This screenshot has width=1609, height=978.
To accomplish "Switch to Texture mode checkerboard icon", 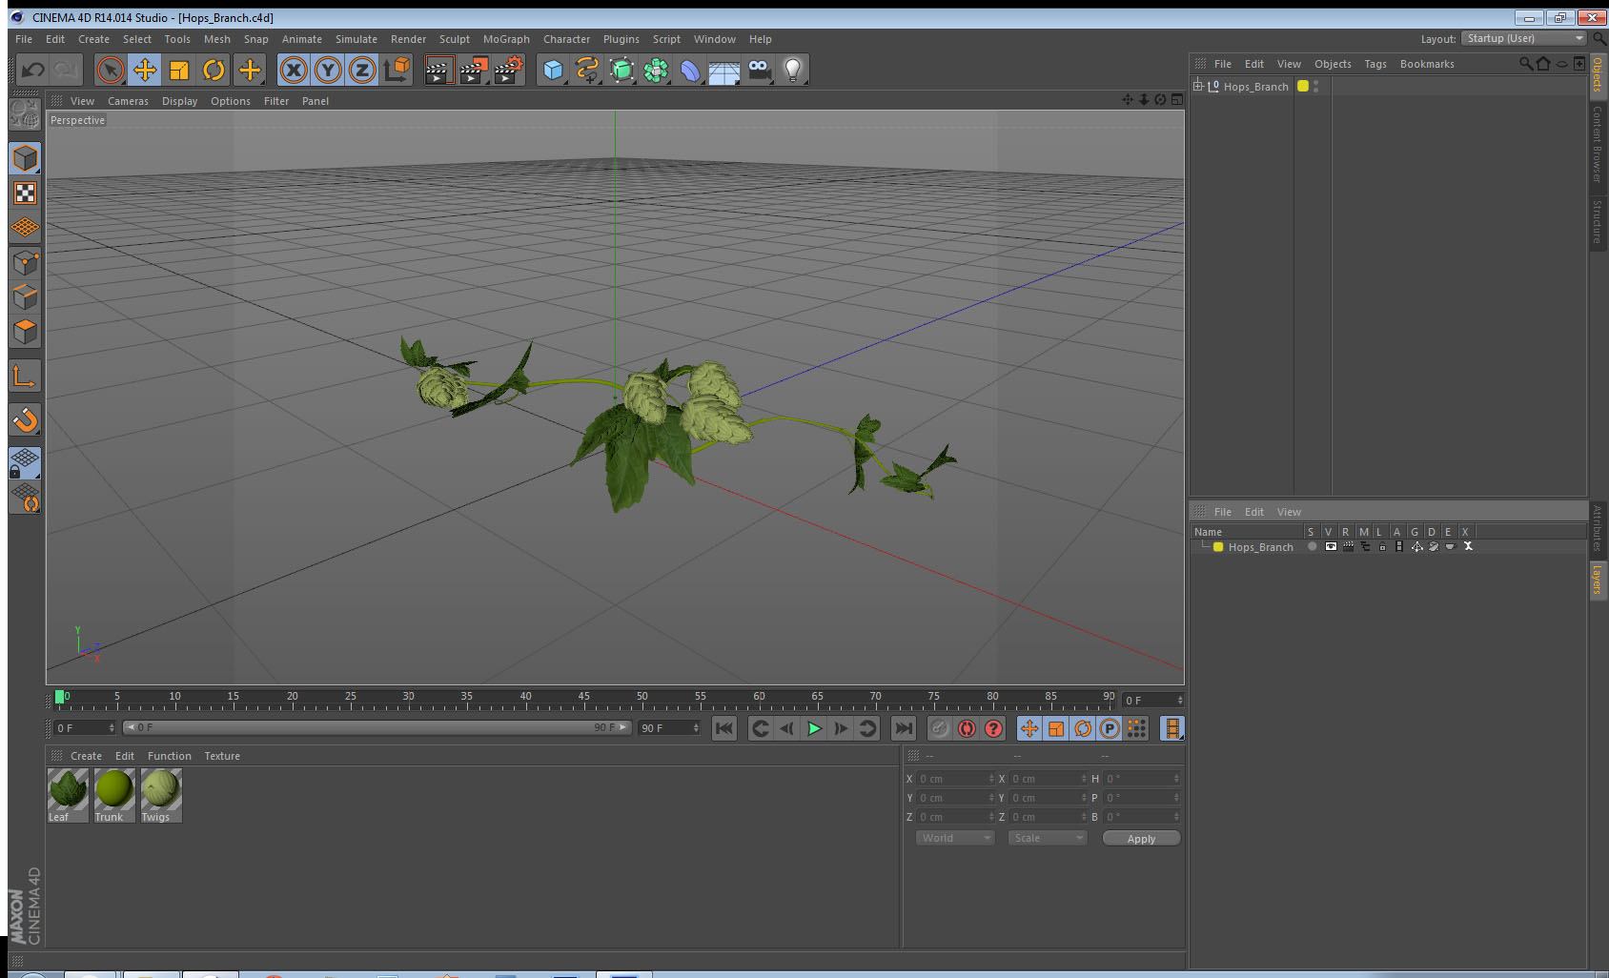I will pos(25,194).
